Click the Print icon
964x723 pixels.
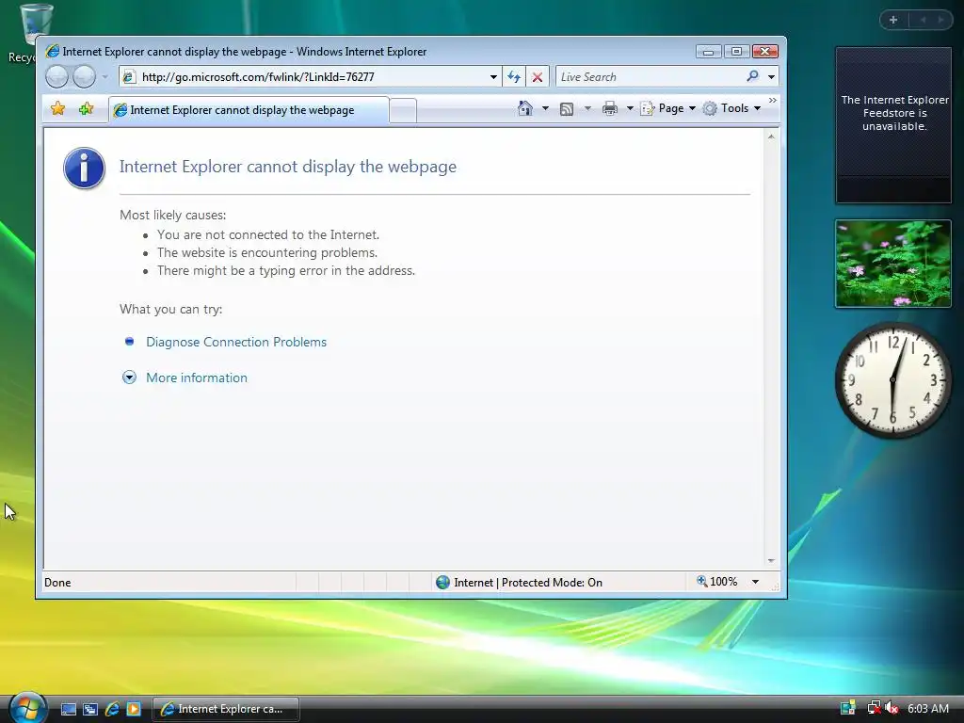(x=610, y=109)
